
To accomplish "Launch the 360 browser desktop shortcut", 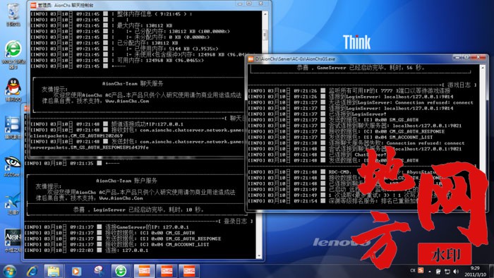I will click(13, 54).
